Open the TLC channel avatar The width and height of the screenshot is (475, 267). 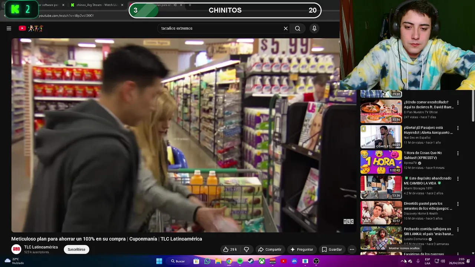point(16,249)
